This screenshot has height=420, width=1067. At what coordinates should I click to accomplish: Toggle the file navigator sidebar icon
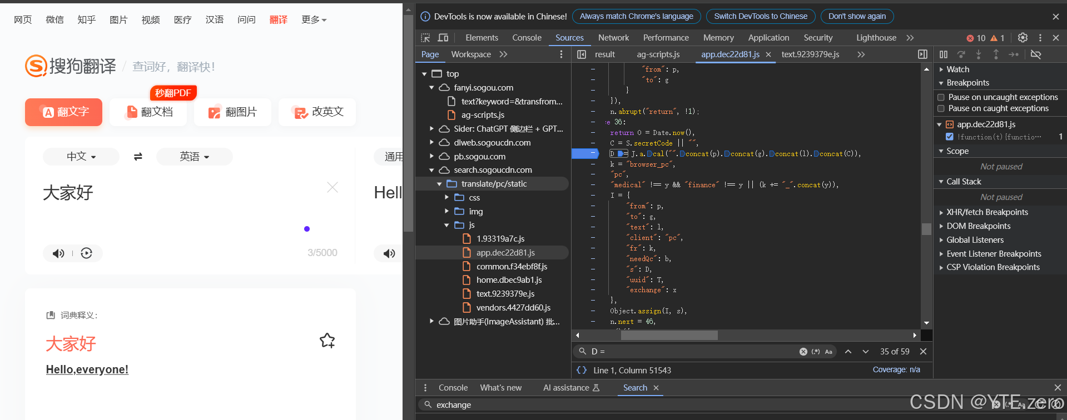pos(582,54)
